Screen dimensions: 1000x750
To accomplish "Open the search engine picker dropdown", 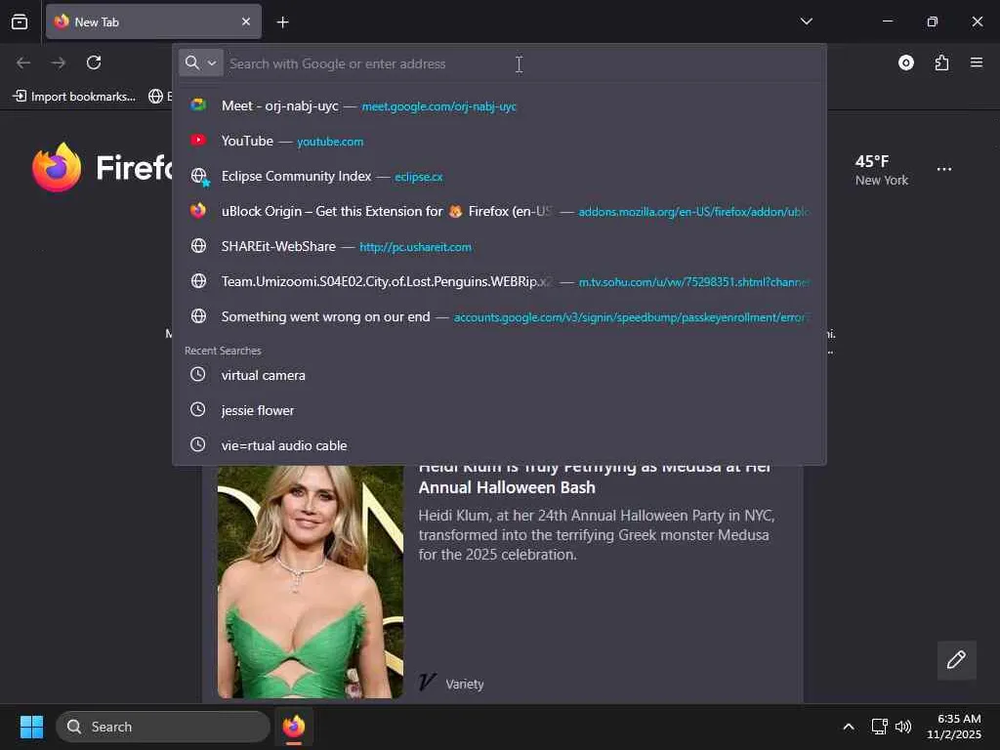I will pos(201,62).
